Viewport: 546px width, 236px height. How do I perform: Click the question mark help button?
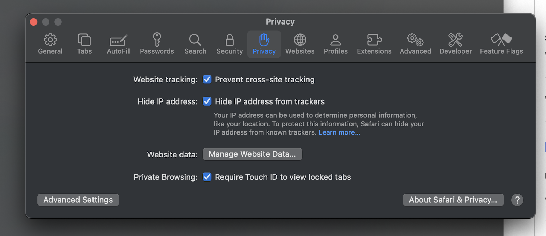point(517,200)
